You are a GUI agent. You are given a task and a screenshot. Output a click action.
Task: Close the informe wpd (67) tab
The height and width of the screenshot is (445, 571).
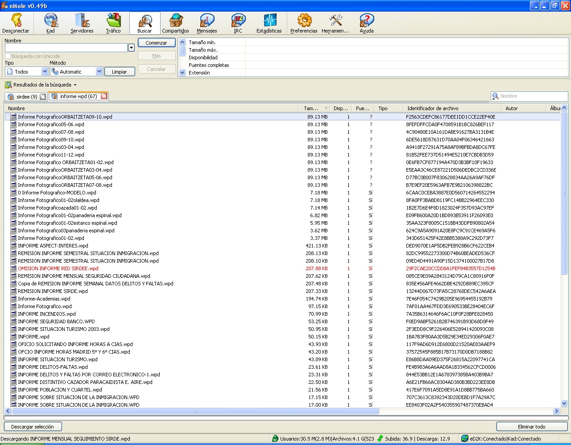[x=104, y=96]
